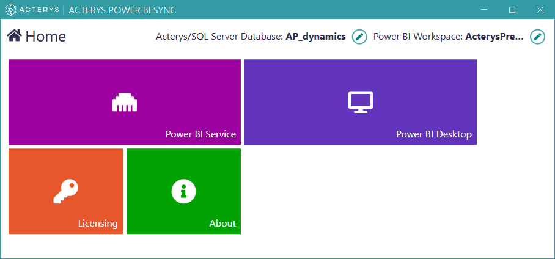Select the ActerysPre... workspace name

tap(494, 37)
